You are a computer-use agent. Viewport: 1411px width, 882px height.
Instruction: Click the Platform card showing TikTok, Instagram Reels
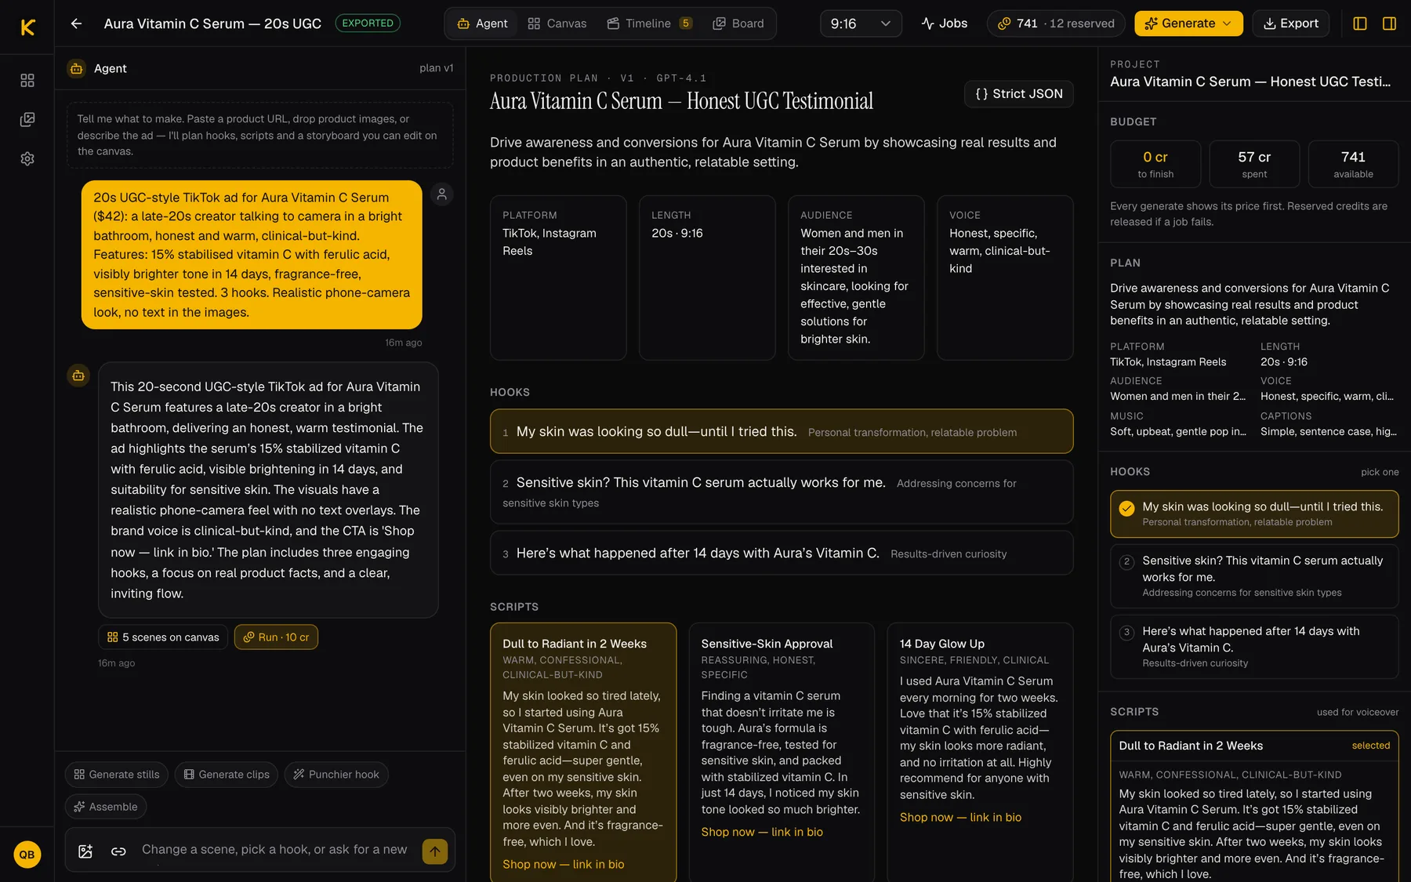[558, 278]
